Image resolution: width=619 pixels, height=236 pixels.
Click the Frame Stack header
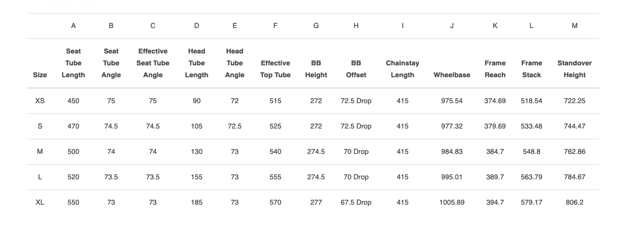point(531,69)
